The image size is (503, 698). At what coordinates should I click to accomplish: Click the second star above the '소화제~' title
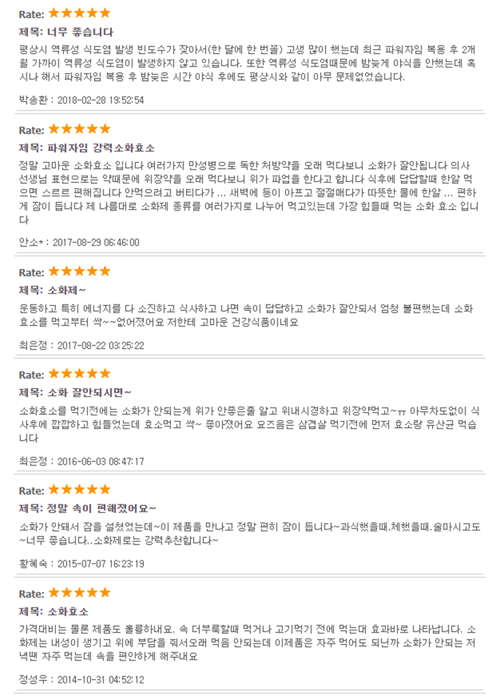click(67, 271)
